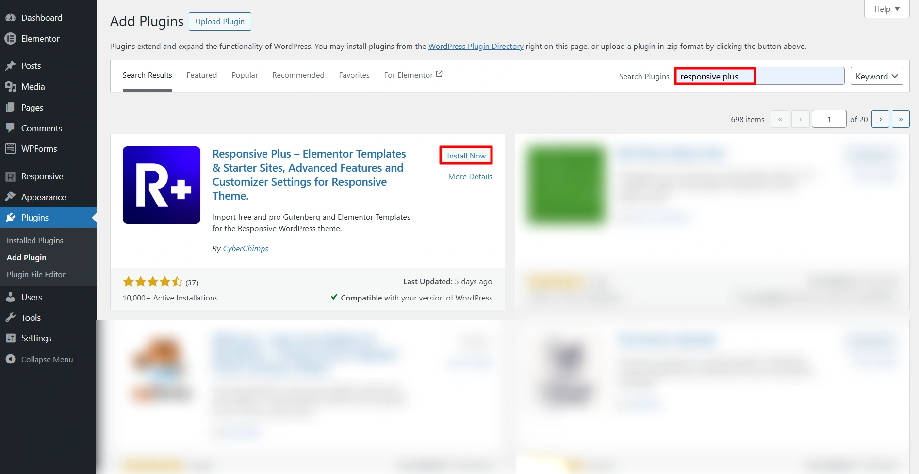The image size is (919, 474).
Task: Click the external link icon beside For Elementor
Action: click(439, 74)
